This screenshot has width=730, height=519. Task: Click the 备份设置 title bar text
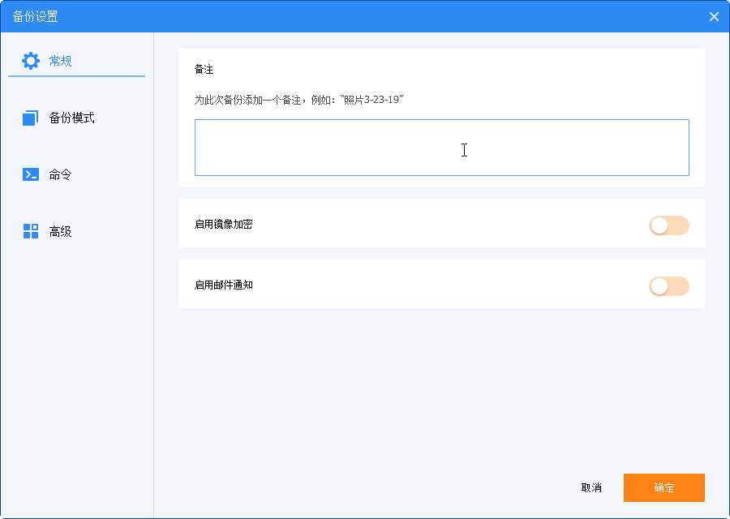pyautogui.click(x=36, y=17)
